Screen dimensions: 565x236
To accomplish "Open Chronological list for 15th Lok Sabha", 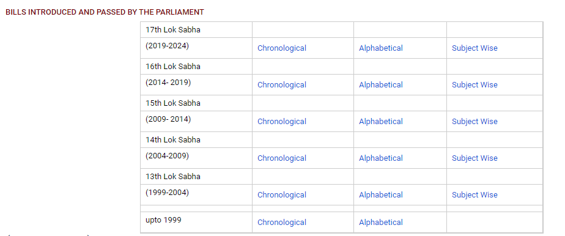I will click(x=282, y=122).
